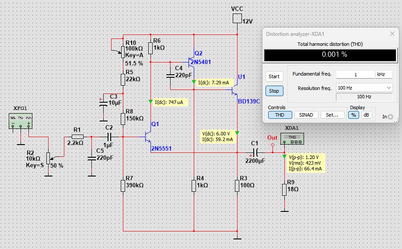Select capacitor C5 220pF
Viewport: 402px width, 249px height.
91,159
